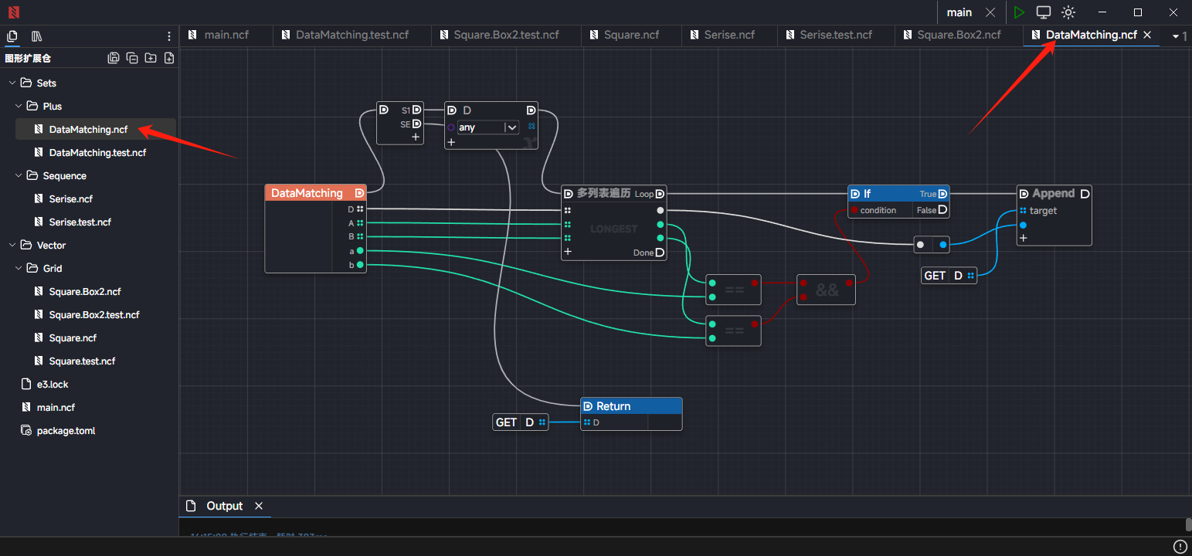Open the three-dot sidebar options menu
The image size is (1192, 556).
[169, 36]
